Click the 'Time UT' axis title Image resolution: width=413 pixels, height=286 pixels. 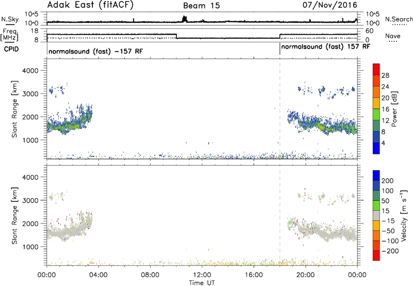[x=202, y=283]
